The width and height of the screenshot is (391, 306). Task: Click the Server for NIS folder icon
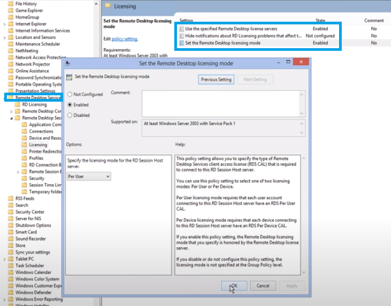(x=11, y=219)
